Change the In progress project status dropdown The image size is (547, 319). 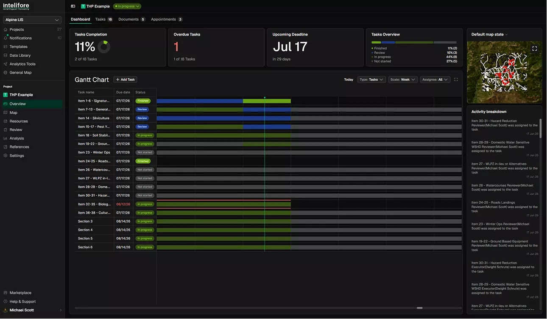127,6
